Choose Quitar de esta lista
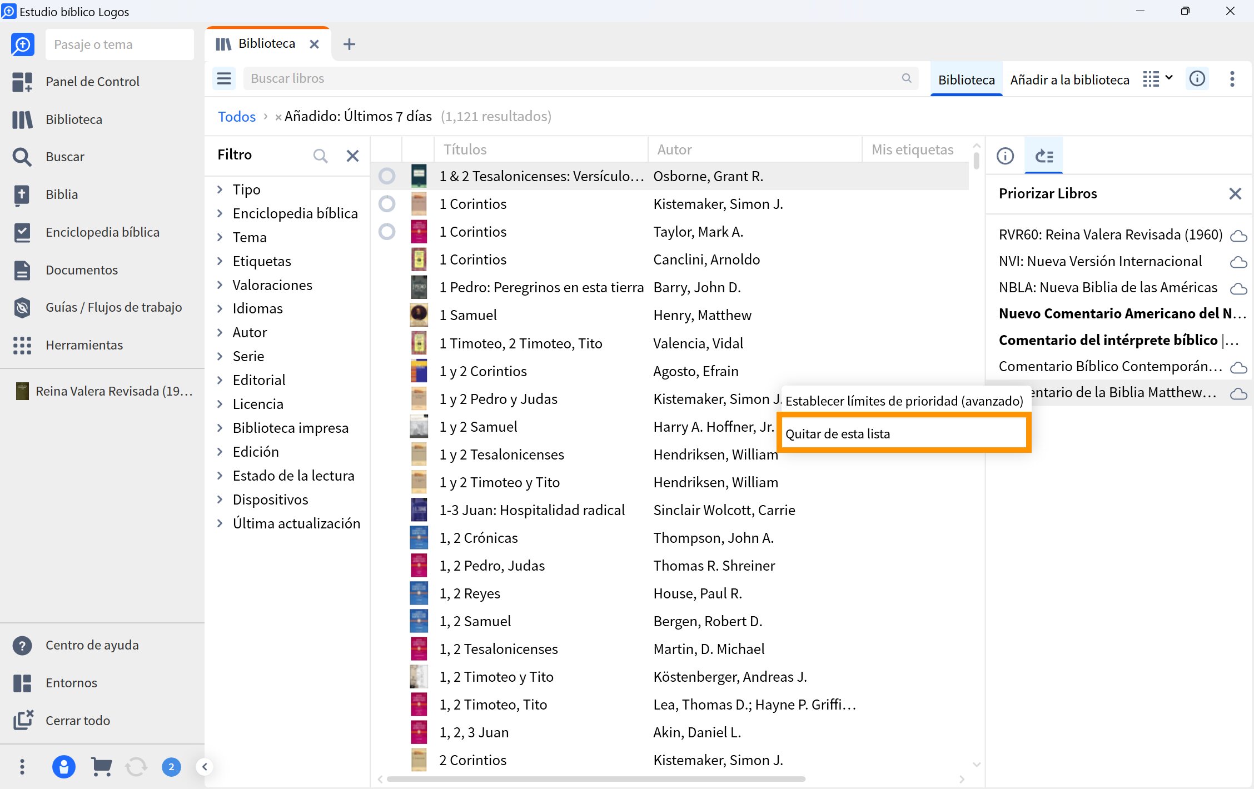1254x789 pixels. click(x=904, y=433)
